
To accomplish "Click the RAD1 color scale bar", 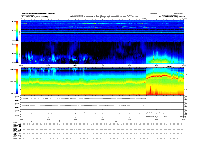I will tap(17, 53).
